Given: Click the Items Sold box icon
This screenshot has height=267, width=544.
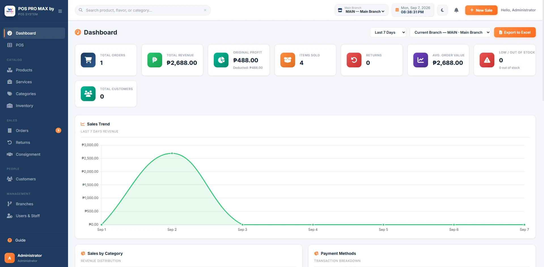Looking at the screenshot, I should (288, 60).
